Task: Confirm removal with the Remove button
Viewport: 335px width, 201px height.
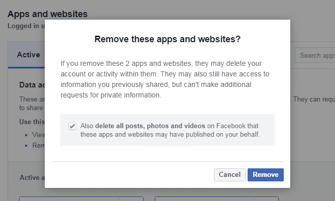Action: click(266, 175)
